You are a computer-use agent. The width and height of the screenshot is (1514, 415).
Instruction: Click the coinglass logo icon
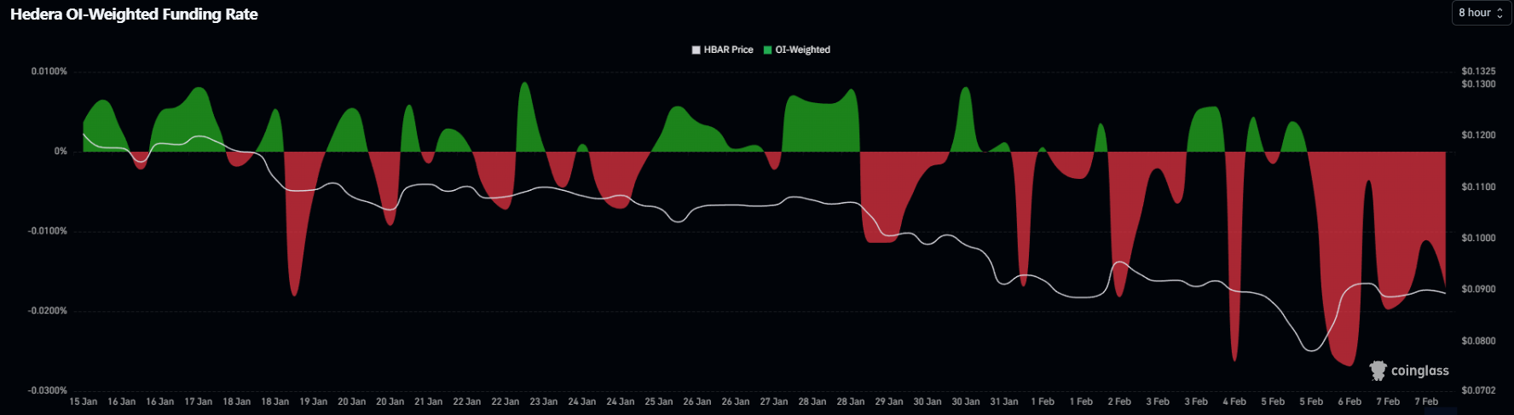[1378, 371]
